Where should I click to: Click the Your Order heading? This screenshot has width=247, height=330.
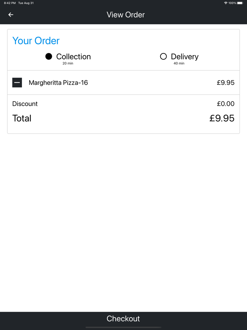pyautogui.click(x=36, y=41)
